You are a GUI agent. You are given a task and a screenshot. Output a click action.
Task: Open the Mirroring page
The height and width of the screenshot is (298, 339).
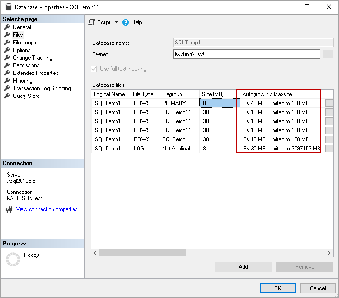(x=22, y=81)
